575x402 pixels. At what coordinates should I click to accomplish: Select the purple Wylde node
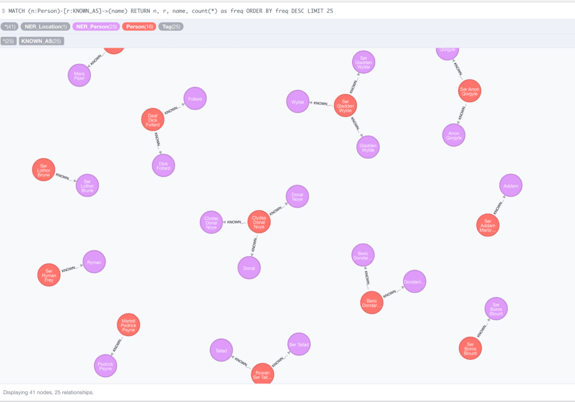(298, 102)
